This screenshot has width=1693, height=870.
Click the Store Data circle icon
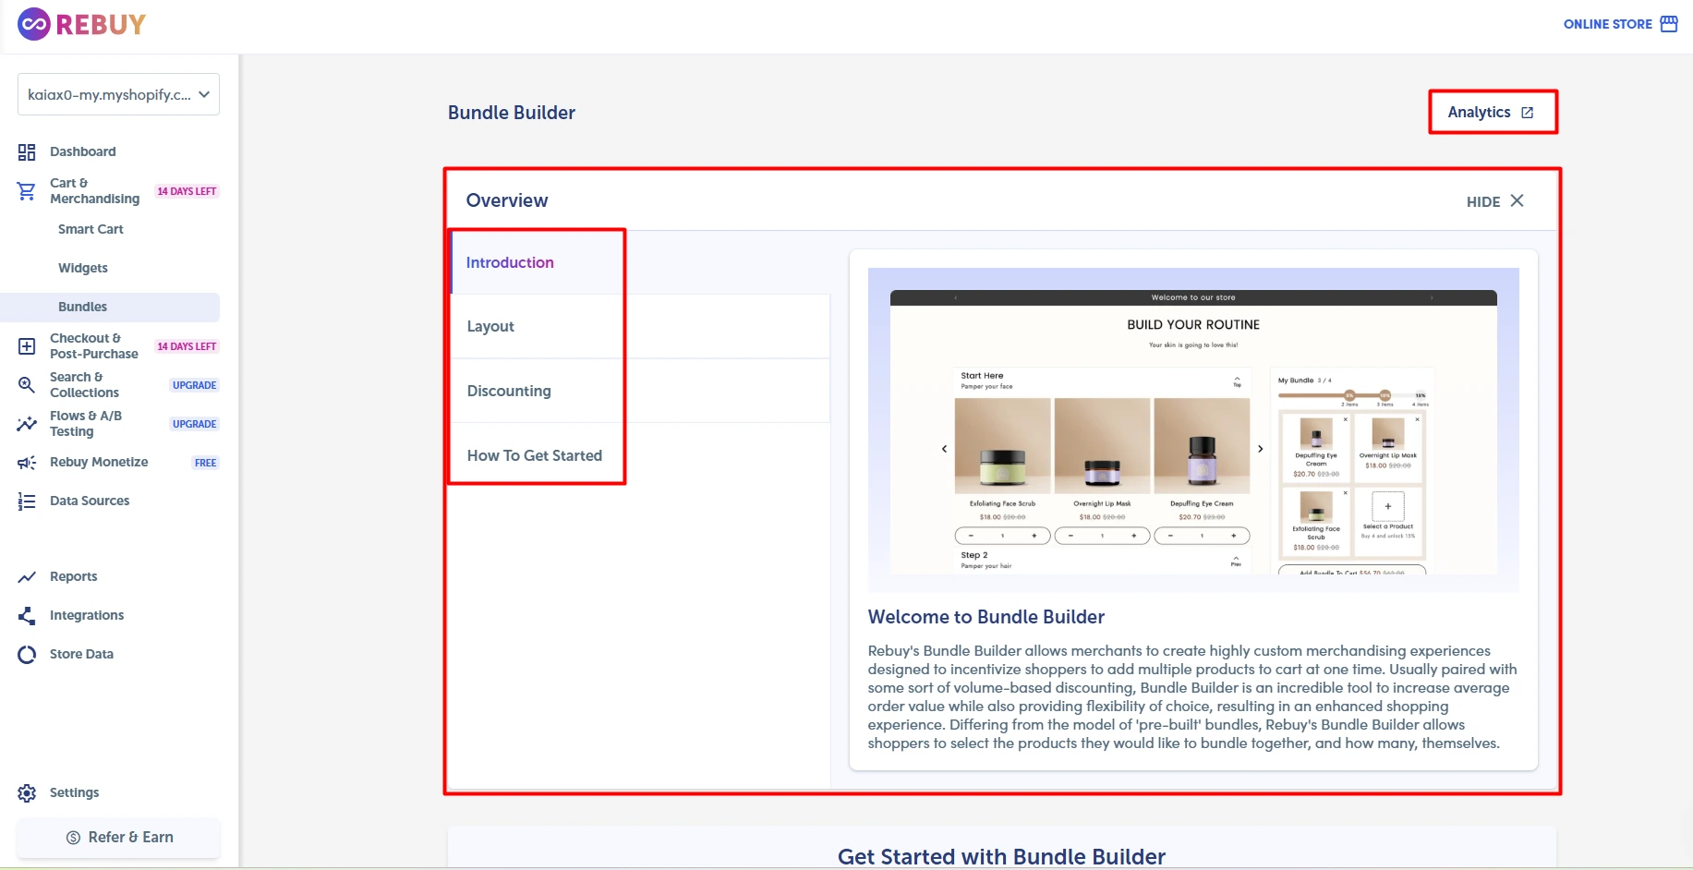pyautogui.click(x=27, y=655)
